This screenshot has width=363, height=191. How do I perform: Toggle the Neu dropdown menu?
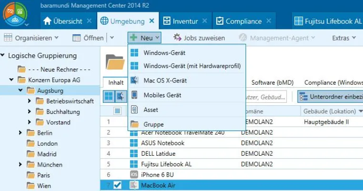point(144,38)
